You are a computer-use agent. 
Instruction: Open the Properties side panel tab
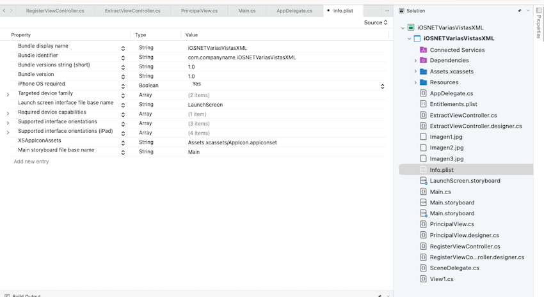pos(538,22)
